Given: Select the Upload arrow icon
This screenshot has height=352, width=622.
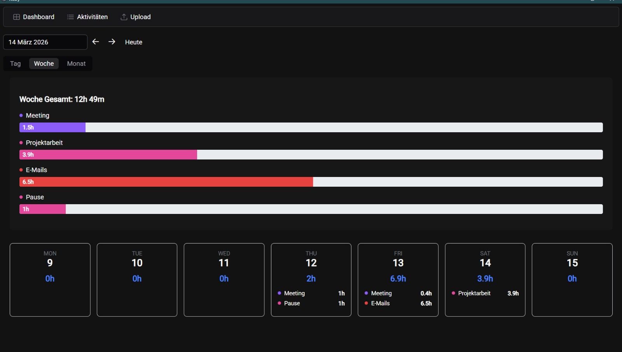Looking at the screenshot, I should coord(124,17).
